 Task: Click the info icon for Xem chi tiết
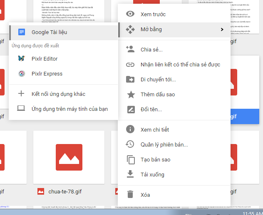[131, 129]
